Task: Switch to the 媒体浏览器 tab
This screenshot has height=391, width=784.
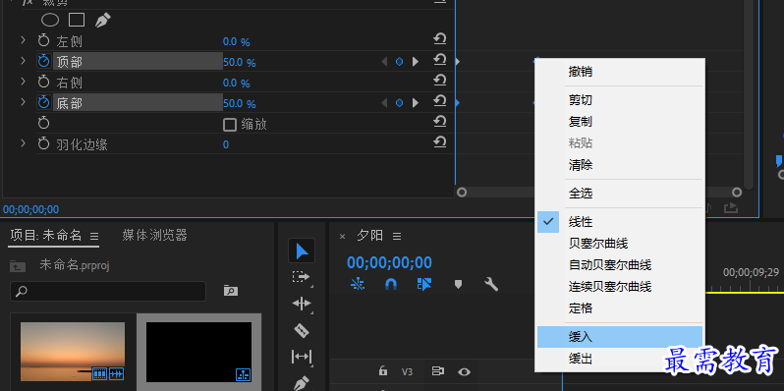Action: (154, 235)
